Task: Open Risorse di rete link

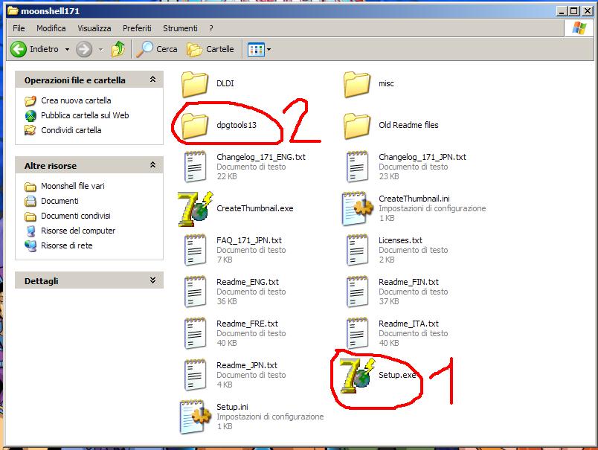Action: click(67, 245)
